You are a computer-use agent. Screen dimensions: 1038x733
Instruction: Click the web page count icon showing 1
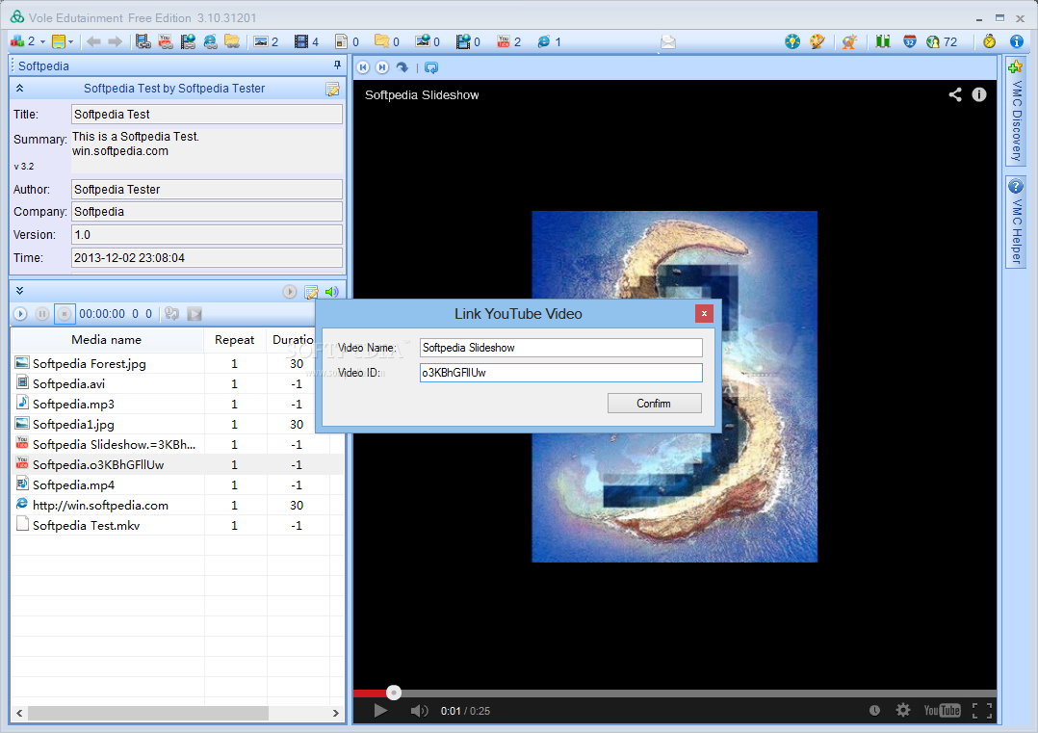tap(543, 41)
